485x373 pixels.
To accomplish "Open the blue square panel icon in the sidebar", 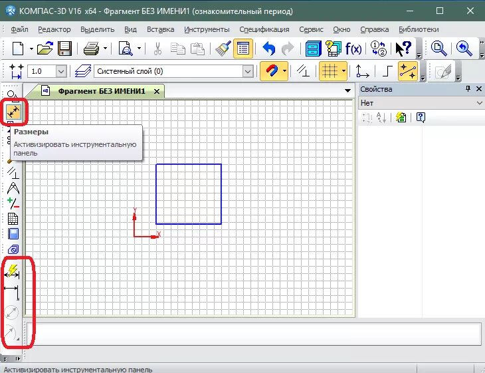I will 13,234.
